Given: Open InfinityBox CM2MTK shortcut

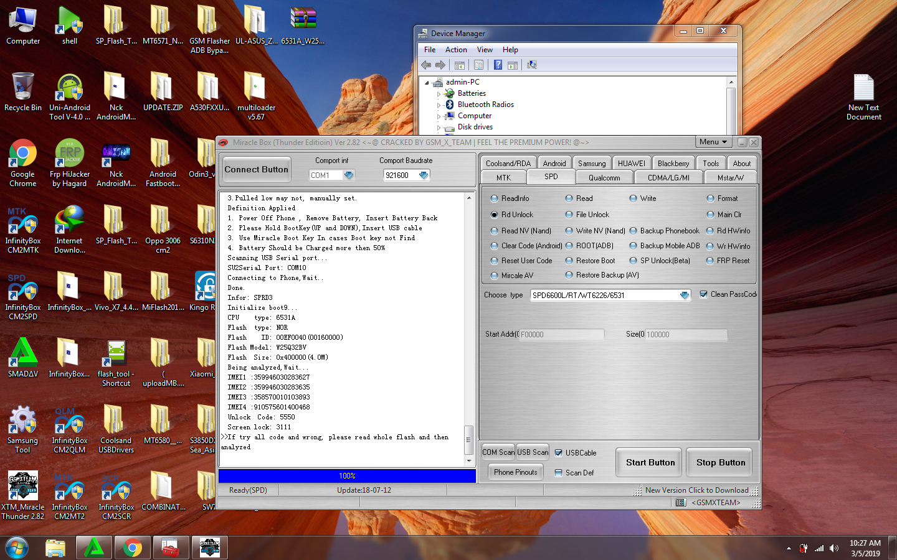Looking at the screenshot, I should [x=23, y=230].
